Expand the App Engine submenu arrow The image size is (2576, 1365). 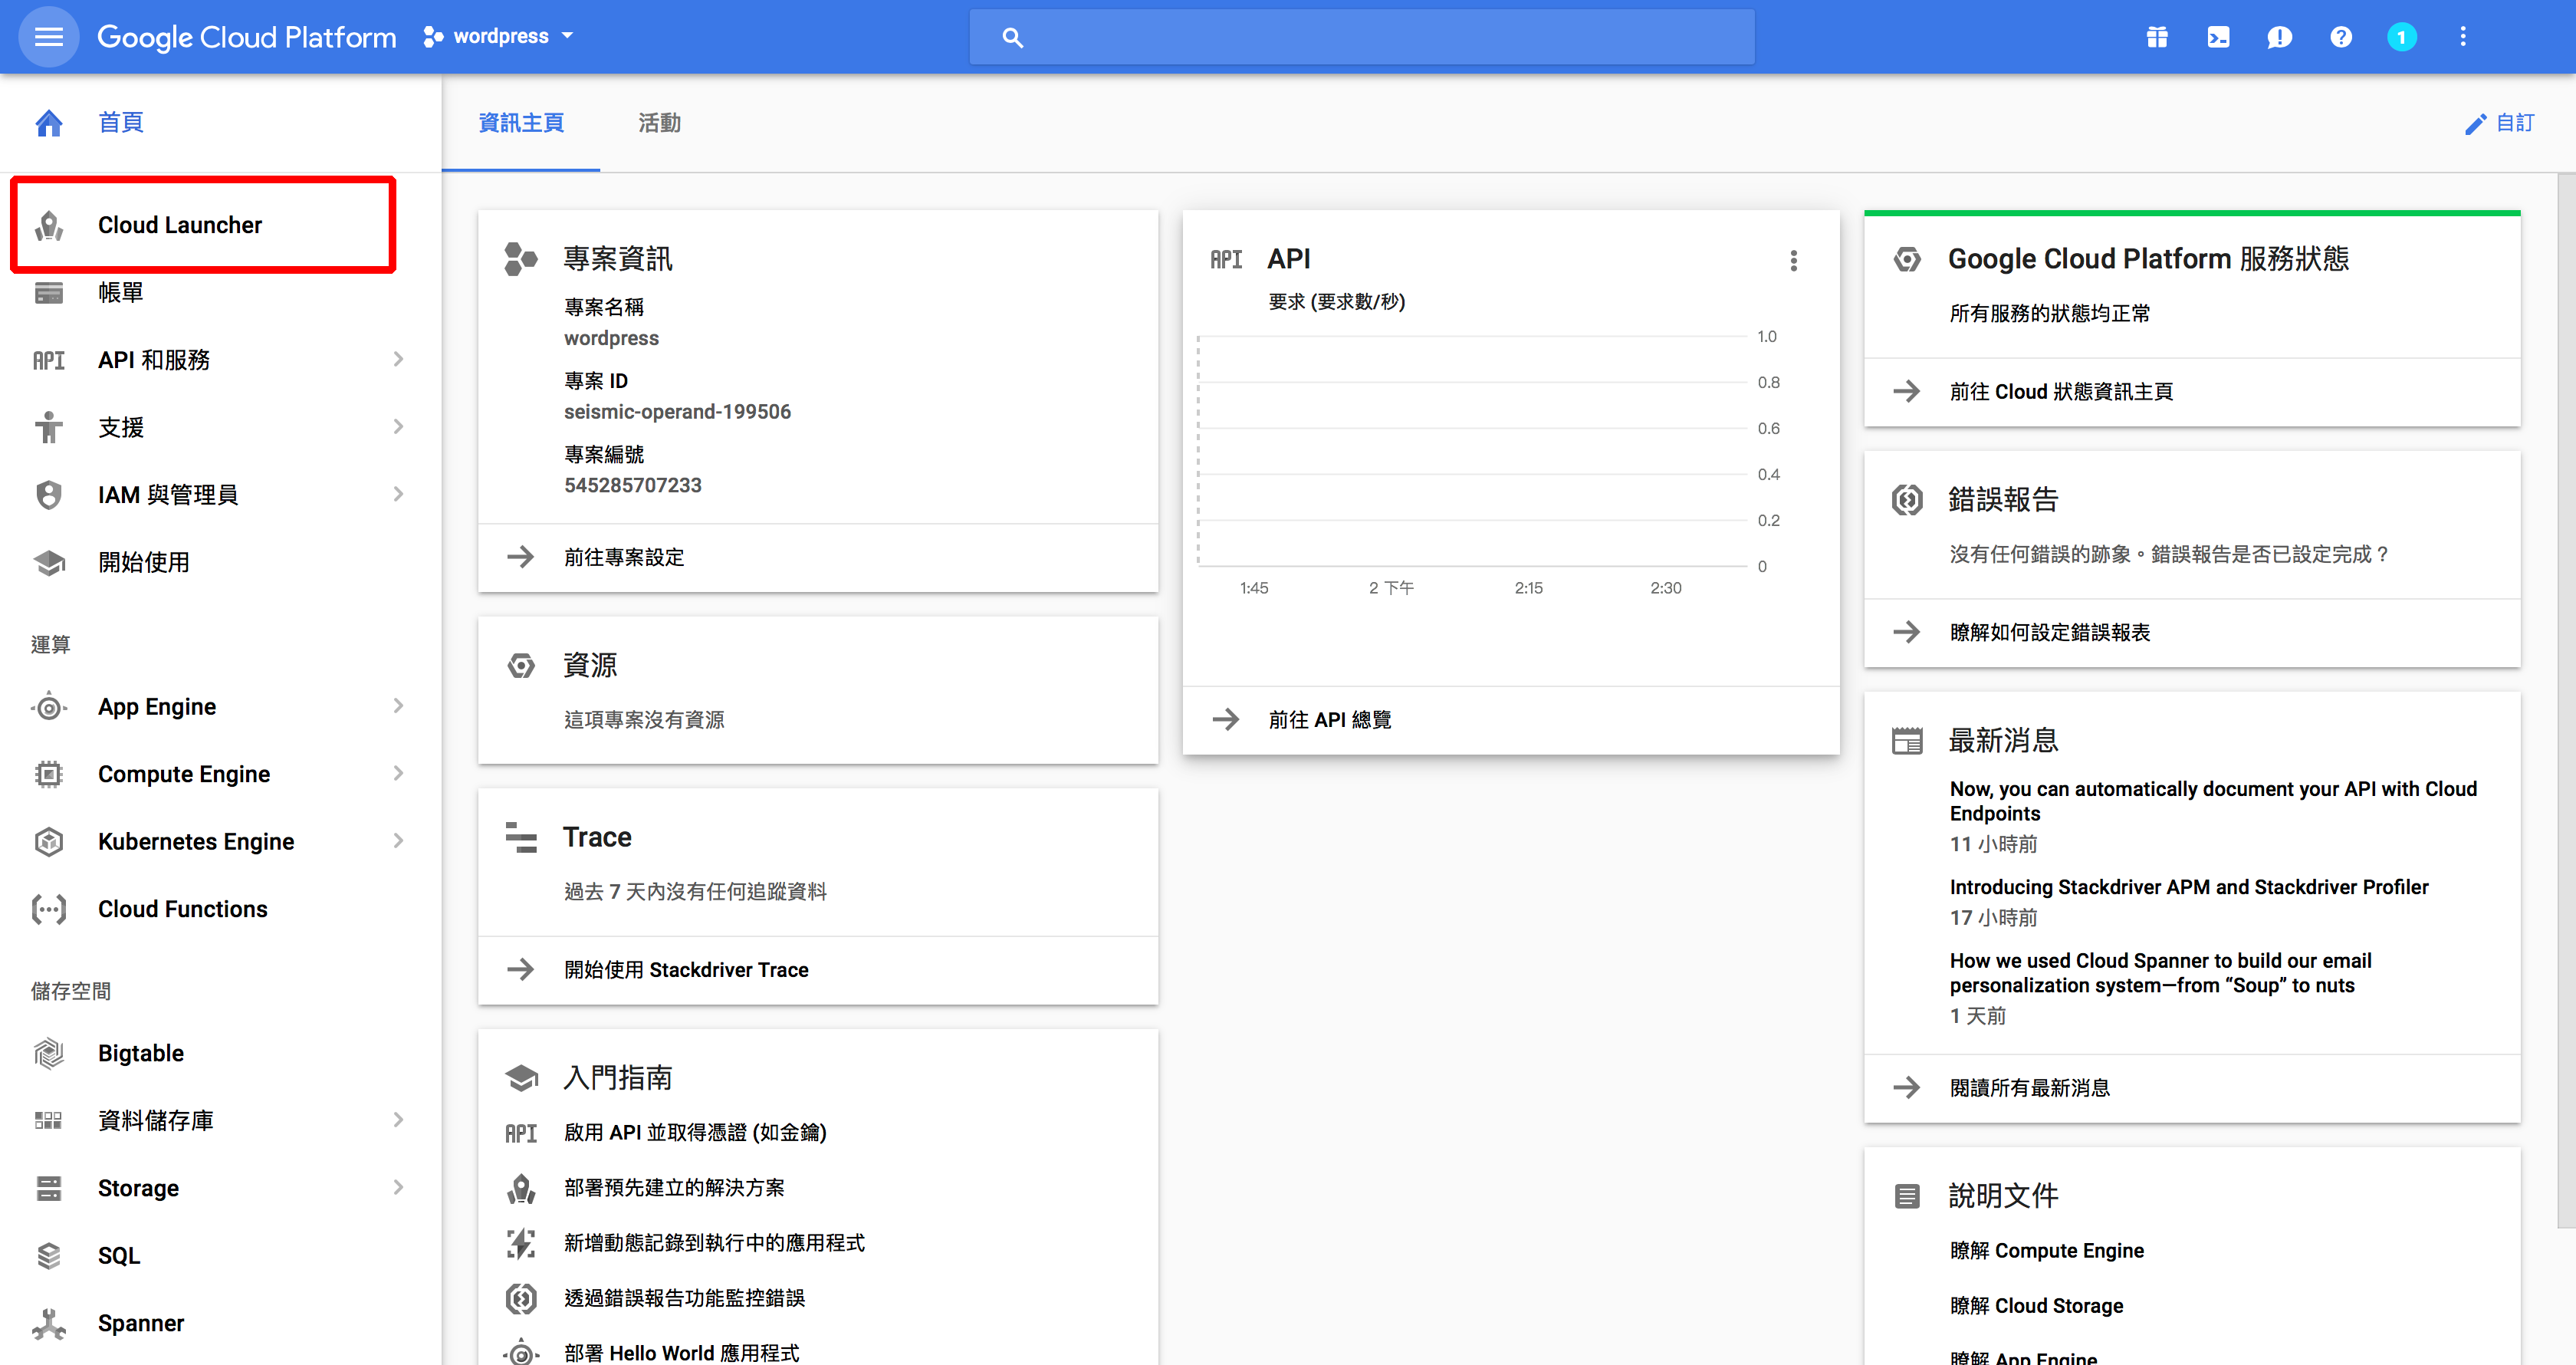tap(398, 706)
